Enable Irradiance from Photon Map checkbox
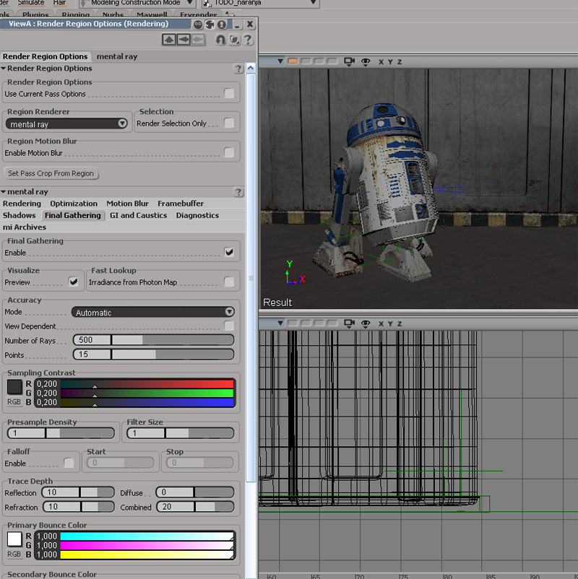 (x=229, y=282)
